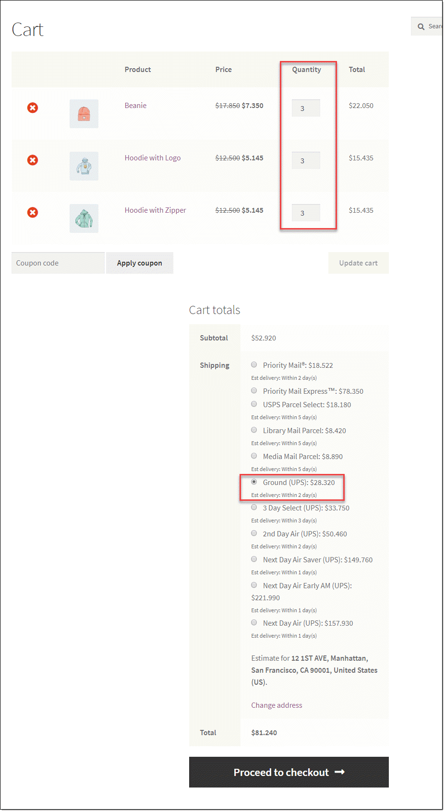This screenshot has height=812, width=445.
Task: Open the Hoodie with Logo thumbnail
Action: [84, 166]
